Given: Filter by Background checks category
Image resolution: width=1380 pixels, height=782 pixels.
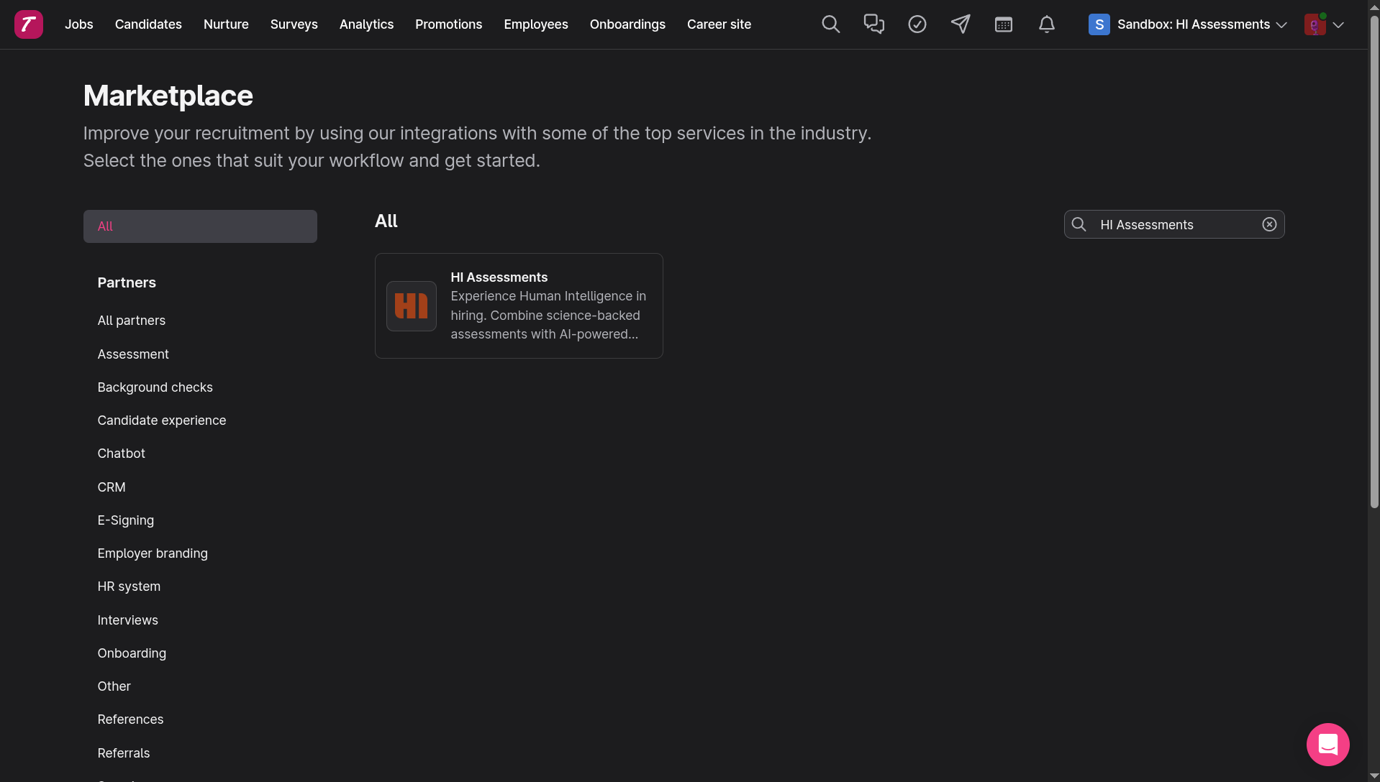Looking at the screenshot, I should [155, 387].
